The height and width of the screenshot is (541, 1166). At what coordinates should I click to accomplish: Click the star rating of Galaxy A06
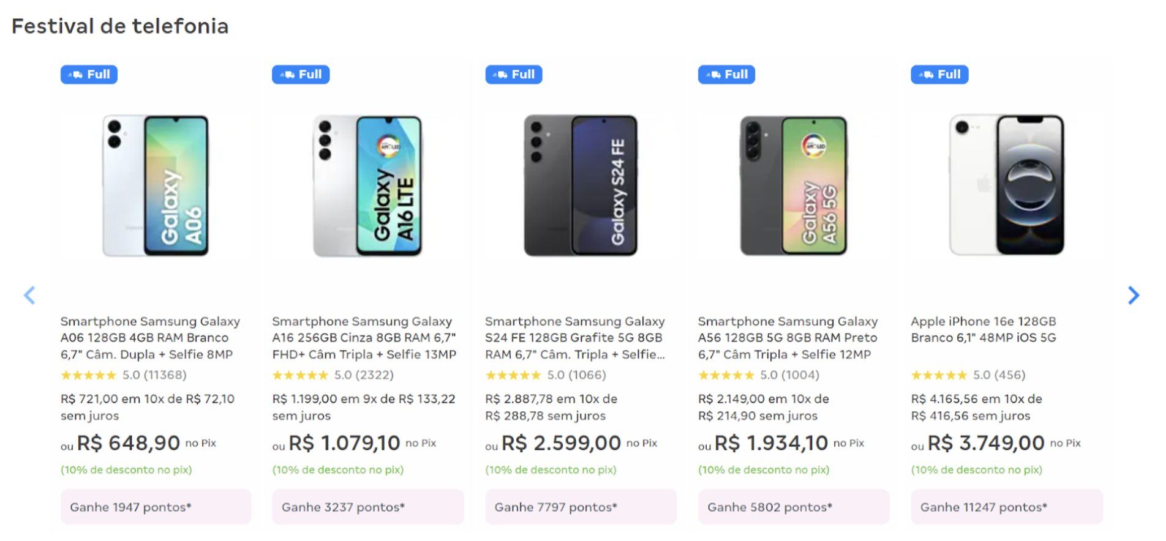[88, 375]
